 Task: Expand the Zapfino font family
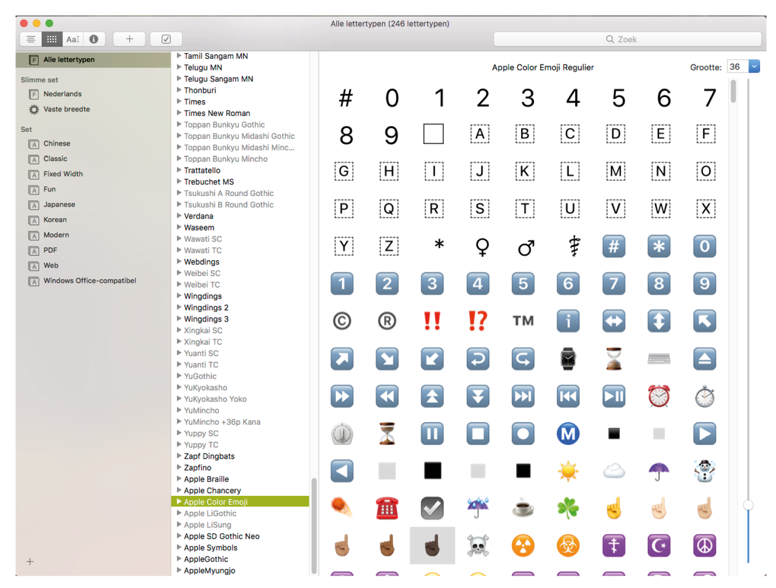(x=180, y=467)
